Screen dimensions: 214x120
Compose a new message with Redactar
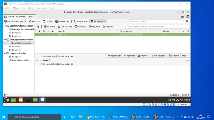click(x=34, y=21)
